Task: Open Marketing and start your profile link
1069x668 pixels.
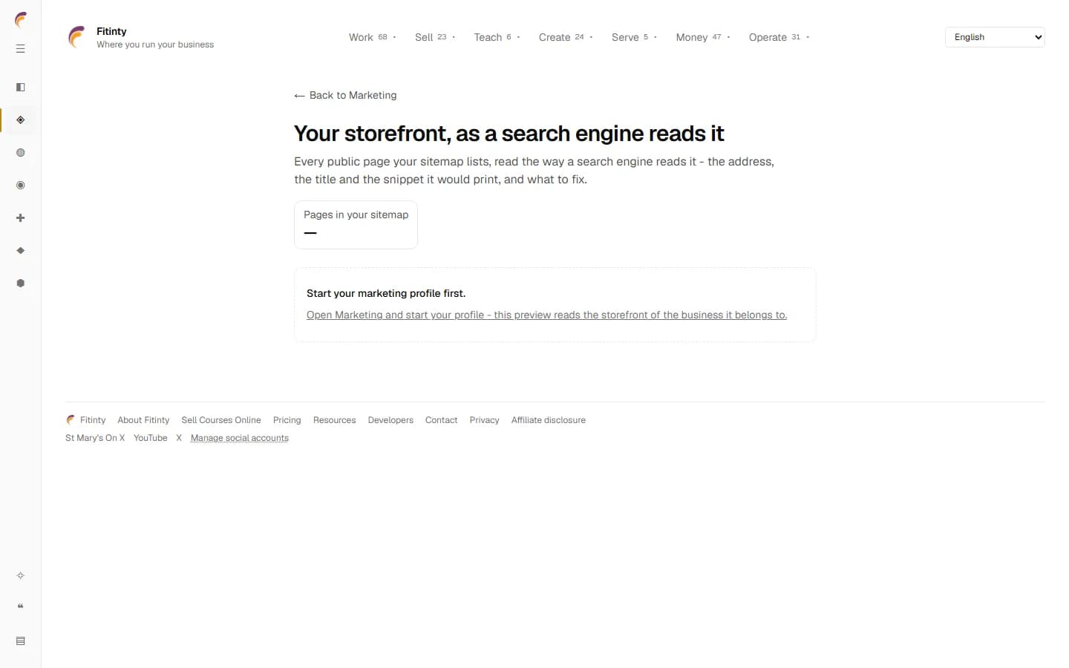Action: pyautogui.click(x=546, y=315)
